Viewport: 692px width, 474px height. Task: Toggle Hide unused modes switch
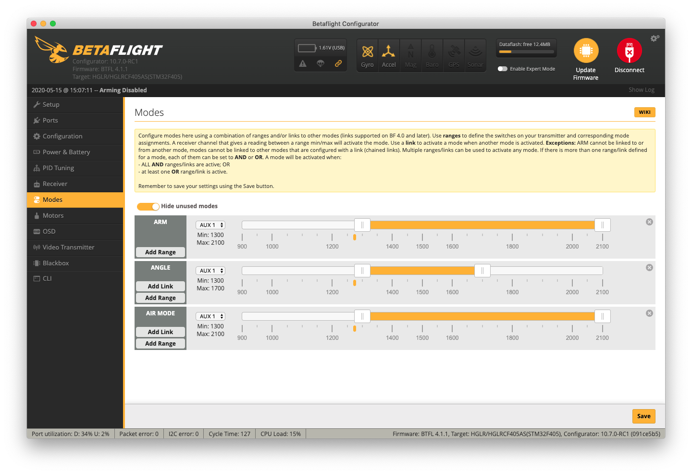pyautogui.click(x=148, y=206)
